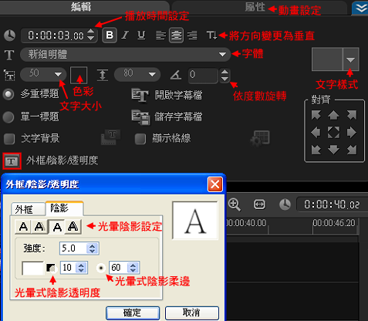Viewport: 368px width, 321px height.
Task: Toggle the Underline text formatting button
Action: tap(141, 35)
